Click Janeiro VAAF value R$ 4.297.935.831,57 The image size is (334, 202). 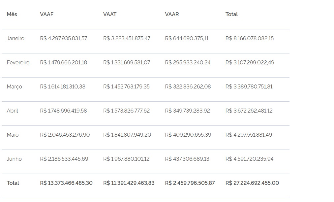[x=64, y=38]
